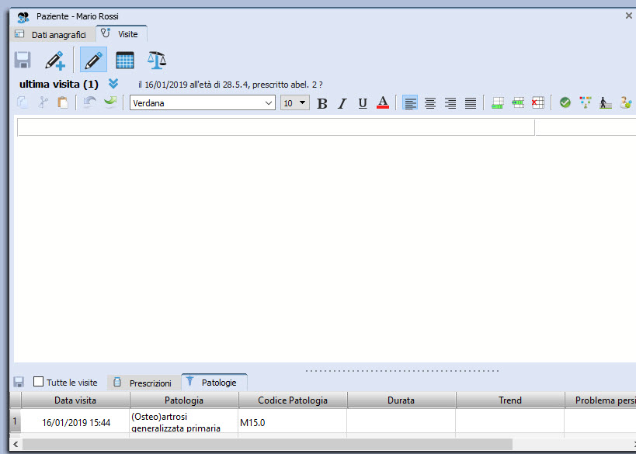Image resolution: width=636 pixels, height=454 pixels.
Task: Click the green checkmark toolbar icon
Action: click(x=565, y=102)
